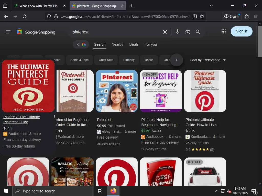
Task: Open the 83% OFF car decal product
Action: pyautogui.click(x=205, y=172)
